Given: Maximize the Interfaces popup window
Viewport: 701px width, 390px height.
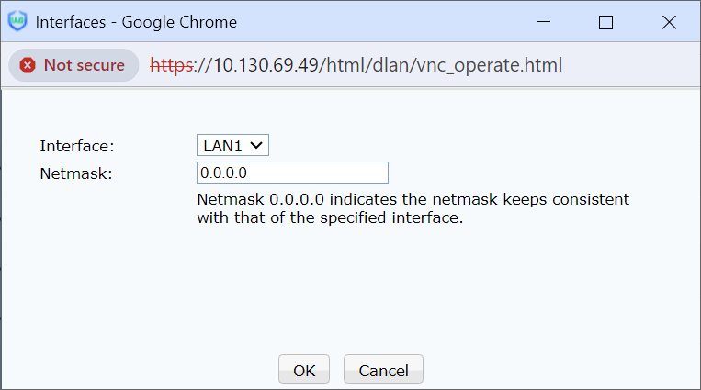Looking at the screenshot, I should click(x=605, y=23).
